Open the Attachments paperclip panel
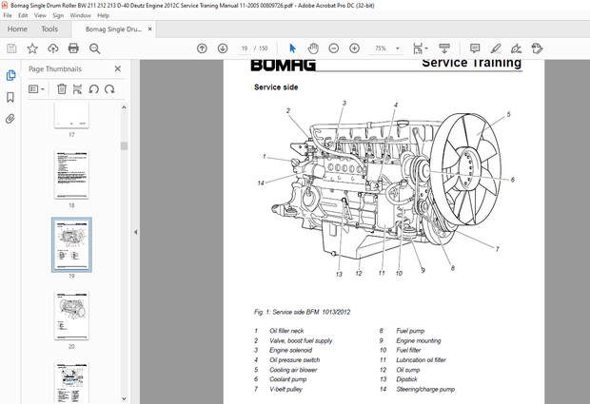Image resolution: width=590 pixels, height=404 pixels. pyautogui.click(x=10, y=119)
